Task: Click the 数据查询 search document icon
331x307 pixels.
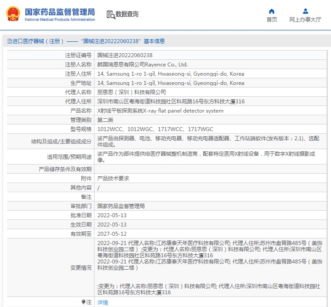Action: [110, 15]
